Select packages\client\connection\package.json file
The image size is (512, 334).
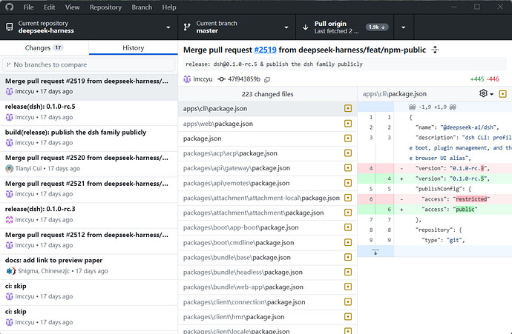pyautogui.click(x=267, y=302)
